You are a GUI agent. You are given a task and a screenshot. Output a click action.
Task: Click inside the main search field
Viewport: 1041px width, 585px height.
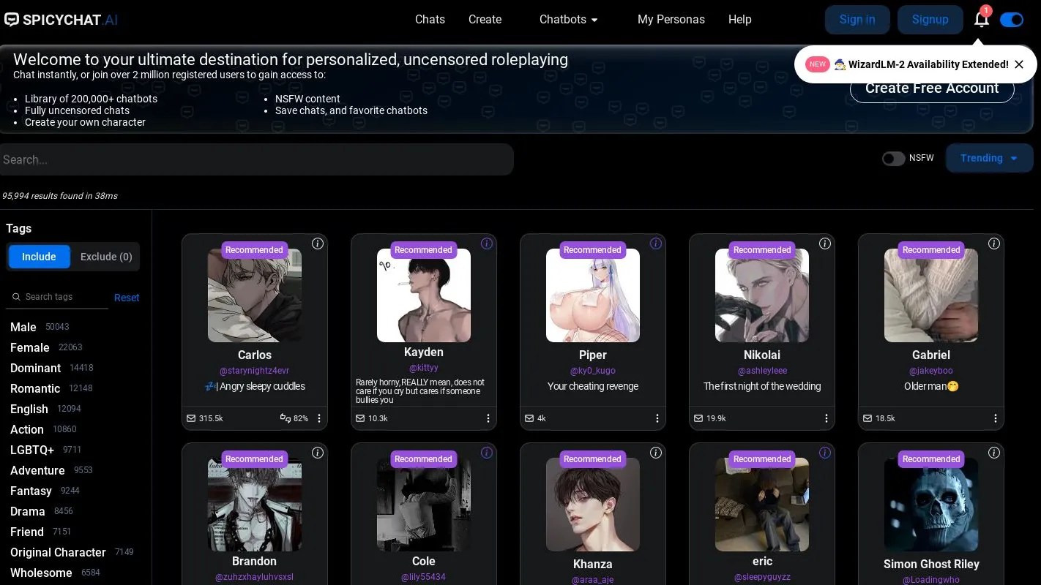click(256, 159)
